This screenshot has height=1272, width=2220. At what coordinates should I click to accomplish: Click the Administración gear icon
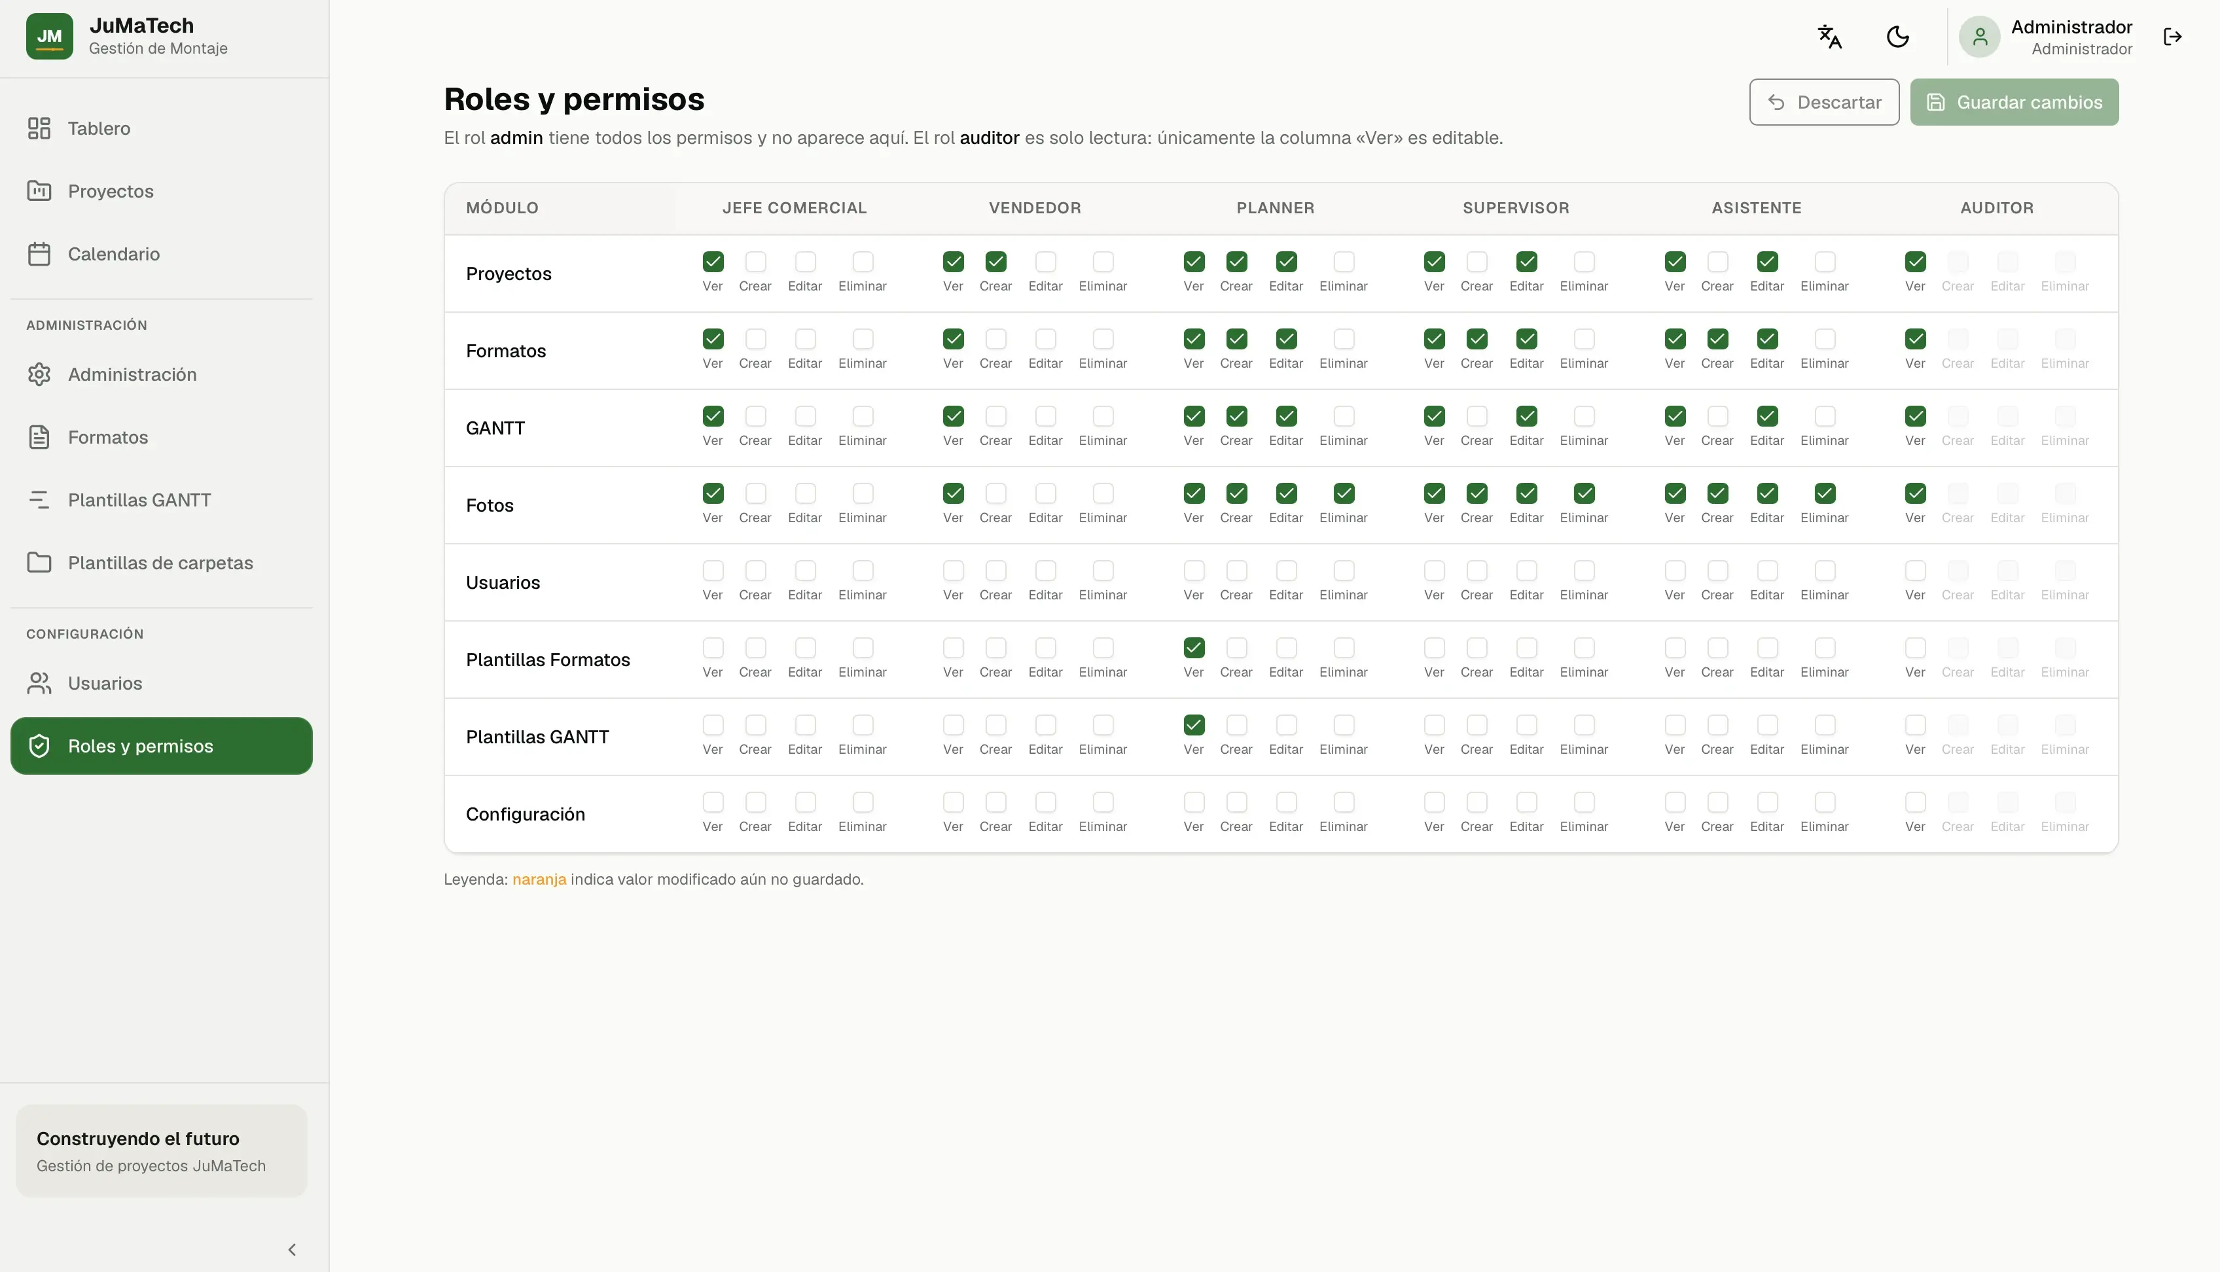click(39, 374)
